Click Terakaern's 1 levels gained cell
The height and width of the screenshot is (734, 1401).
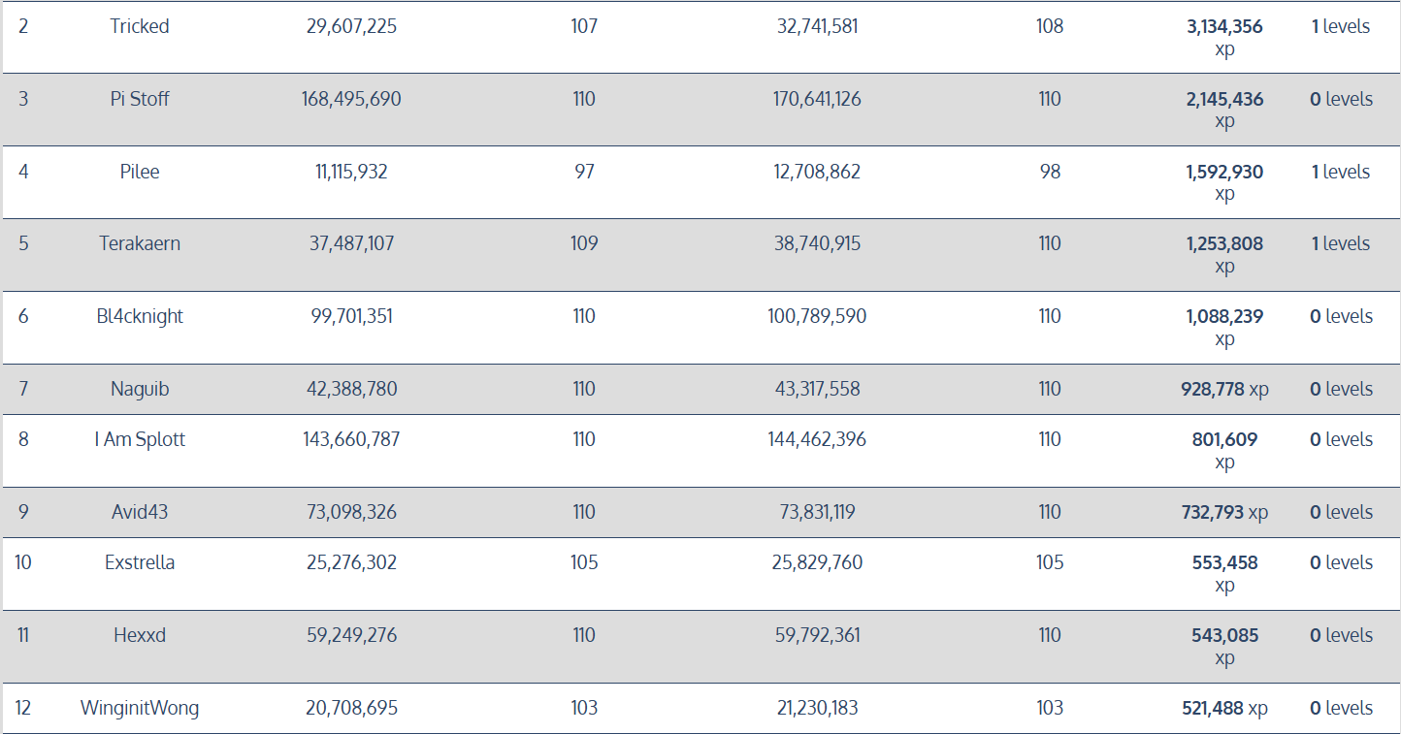click(1341, 243)
